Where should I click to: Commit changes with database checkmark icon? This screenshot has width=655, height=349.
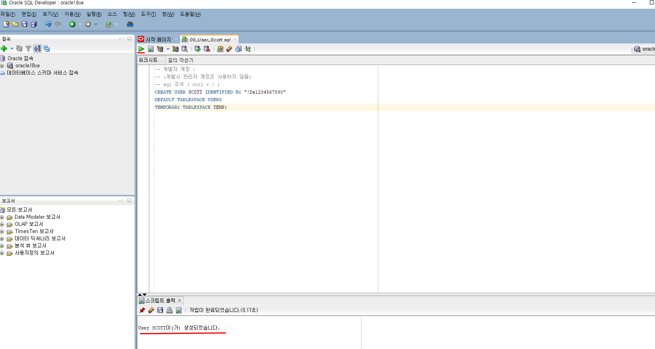tap(197, 49)
